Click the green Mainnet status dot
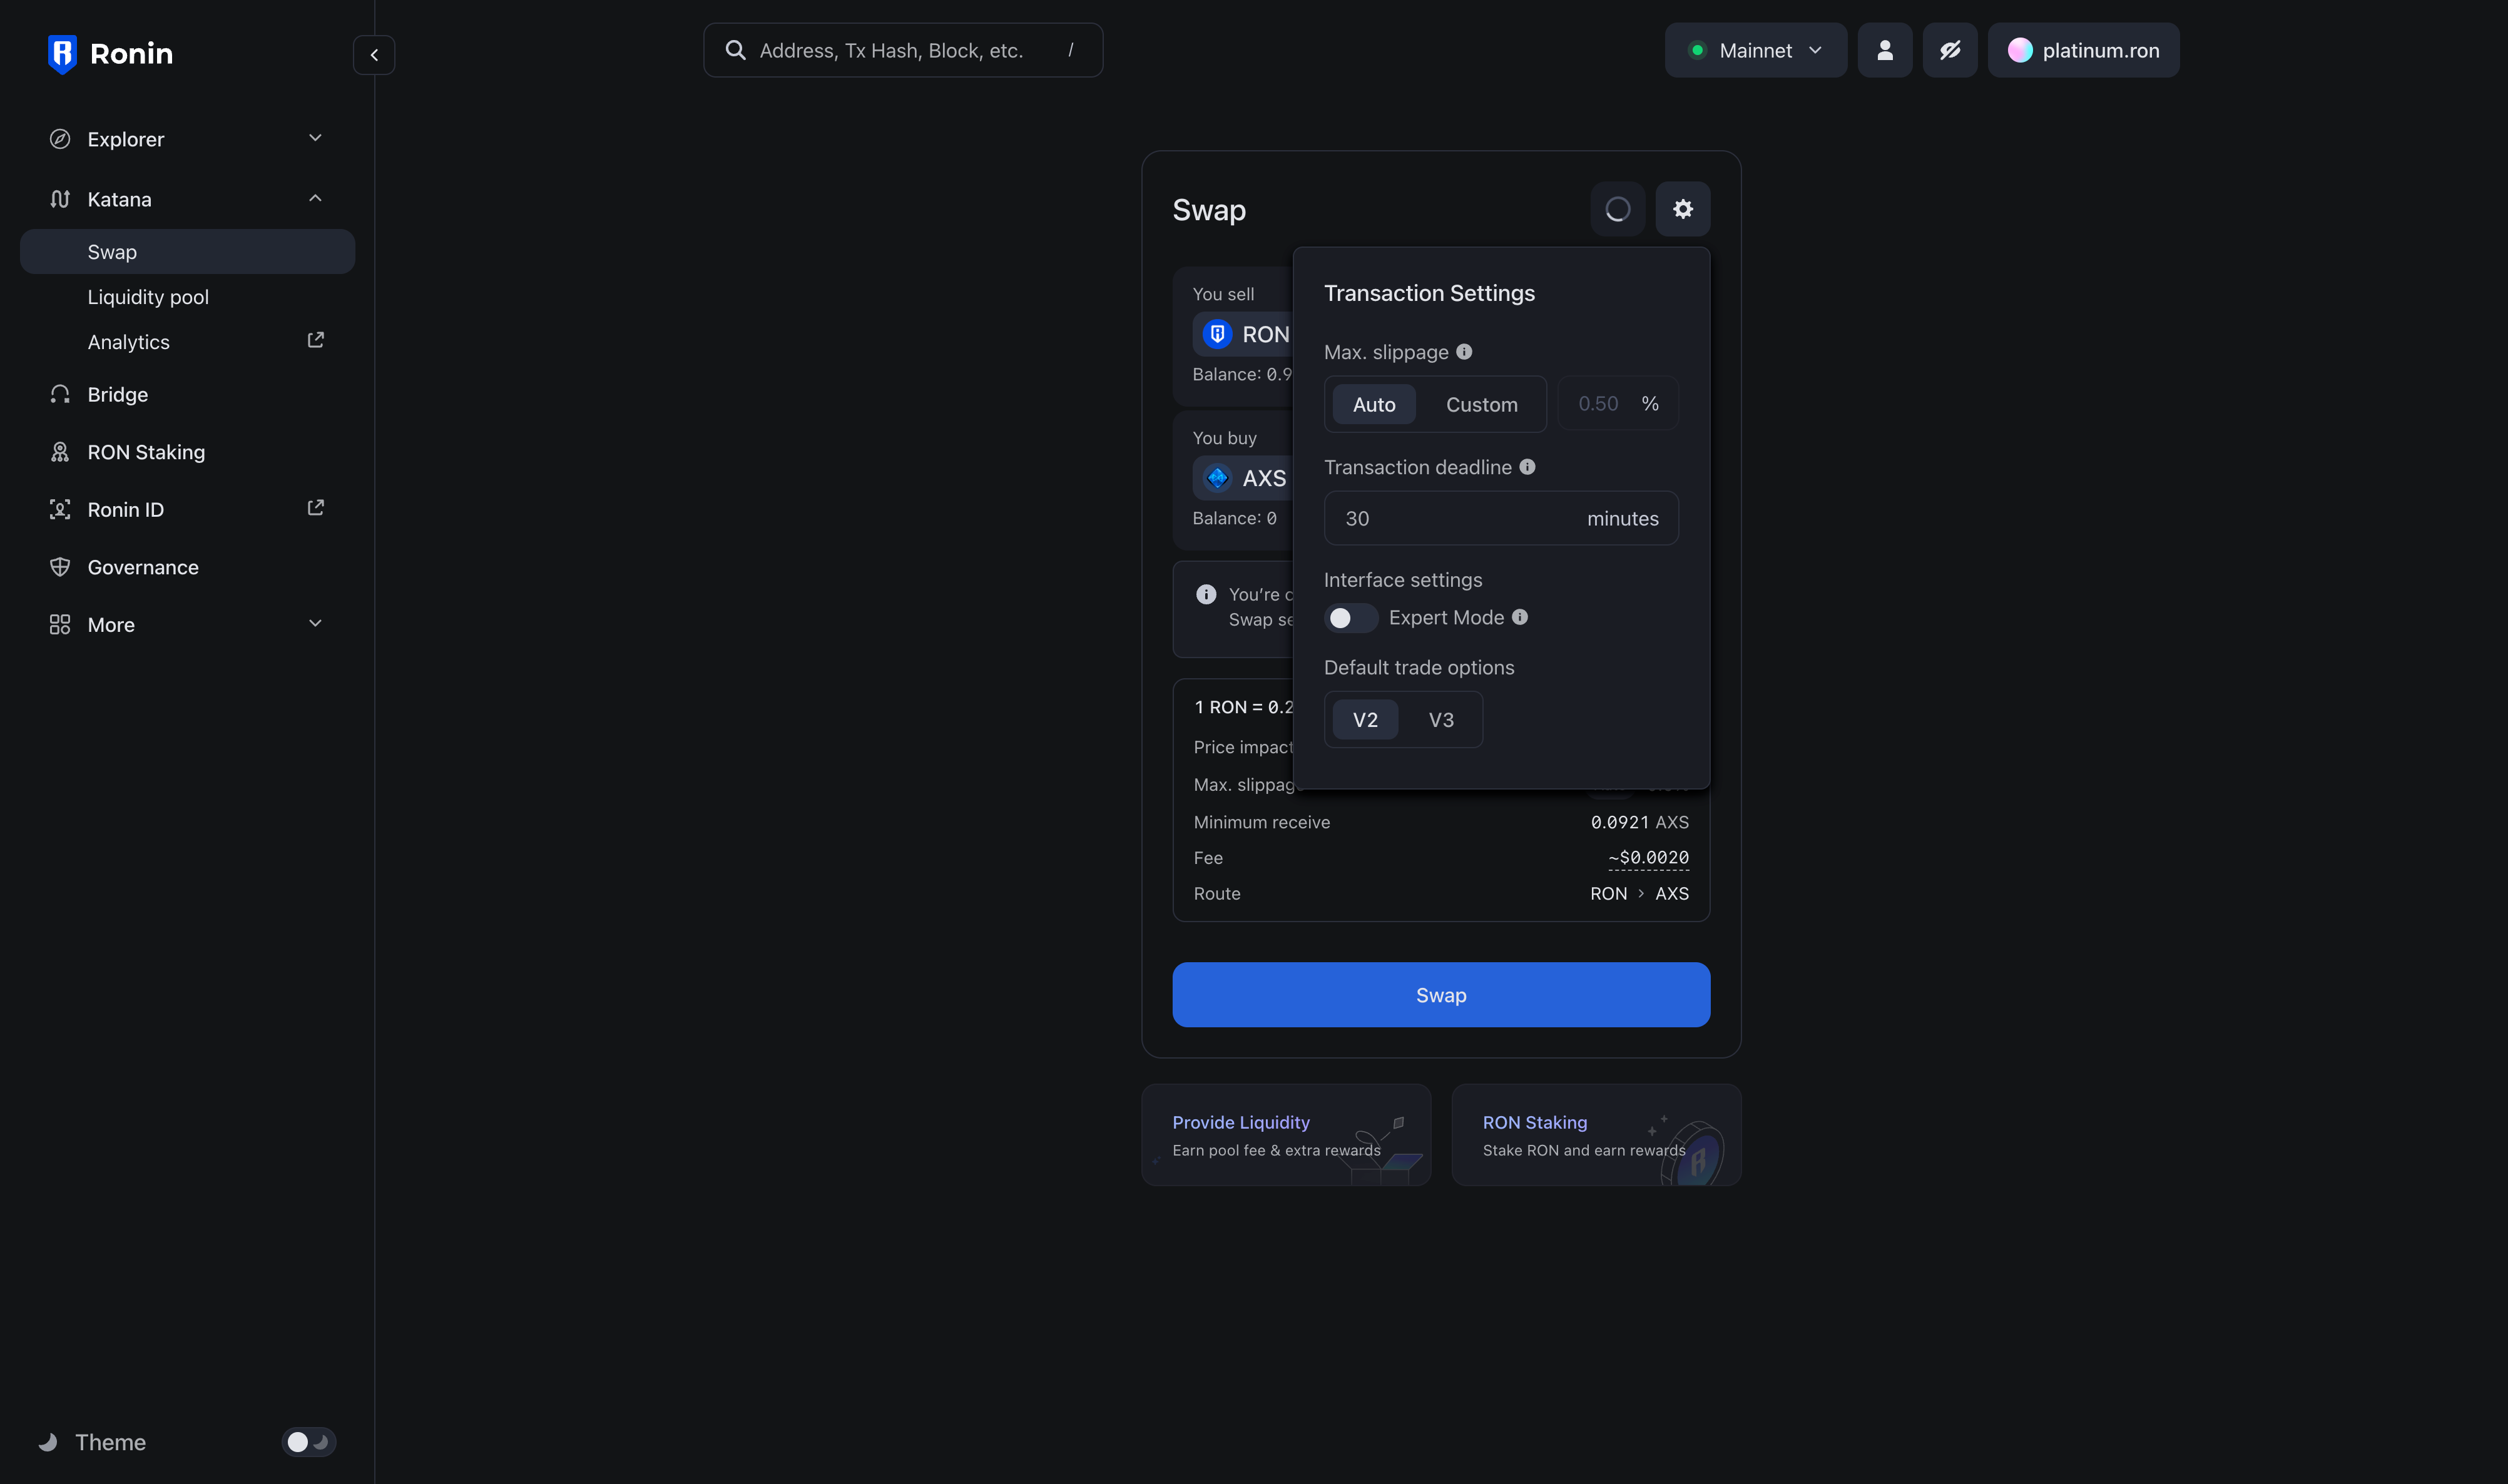The width and height of the screenshot is (2508, 1484). pyautogui.click(x=1697, y=50)
